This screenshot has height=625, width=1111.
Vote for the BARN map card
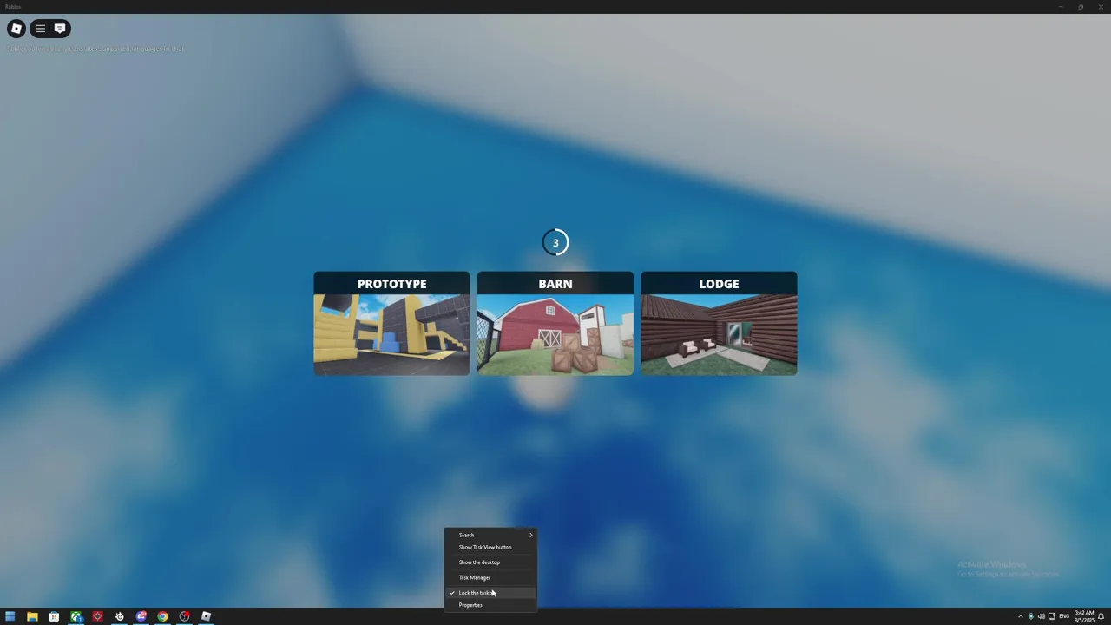click(555, 323)
